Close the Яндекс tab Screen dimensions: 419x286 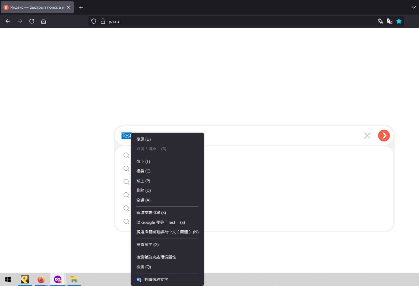pos(68,8)
